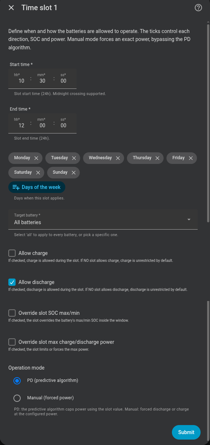Remove Friday using its X icon
Viewport: 210px width, 445px height.
click(191, 158)
